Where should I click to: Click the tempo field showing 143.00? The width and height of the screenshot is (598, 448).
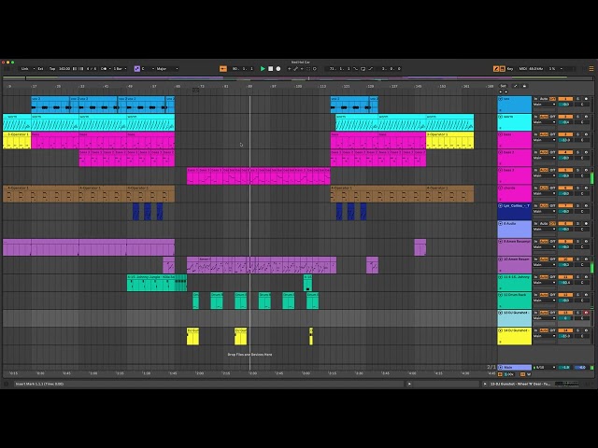point(64,68)
